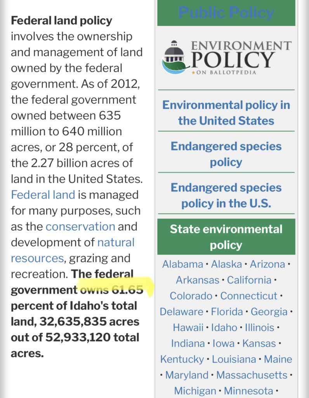The image size is (309, 398).
Task: Click the Public Policy header
Action: pyautogui.click(x=226, y=13)
